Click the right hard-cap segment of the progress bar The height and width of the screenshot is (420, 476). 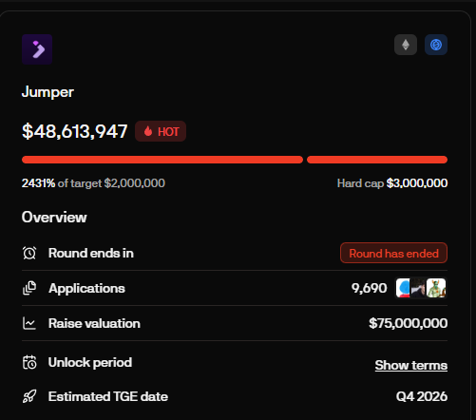click(x=377, y=160)
